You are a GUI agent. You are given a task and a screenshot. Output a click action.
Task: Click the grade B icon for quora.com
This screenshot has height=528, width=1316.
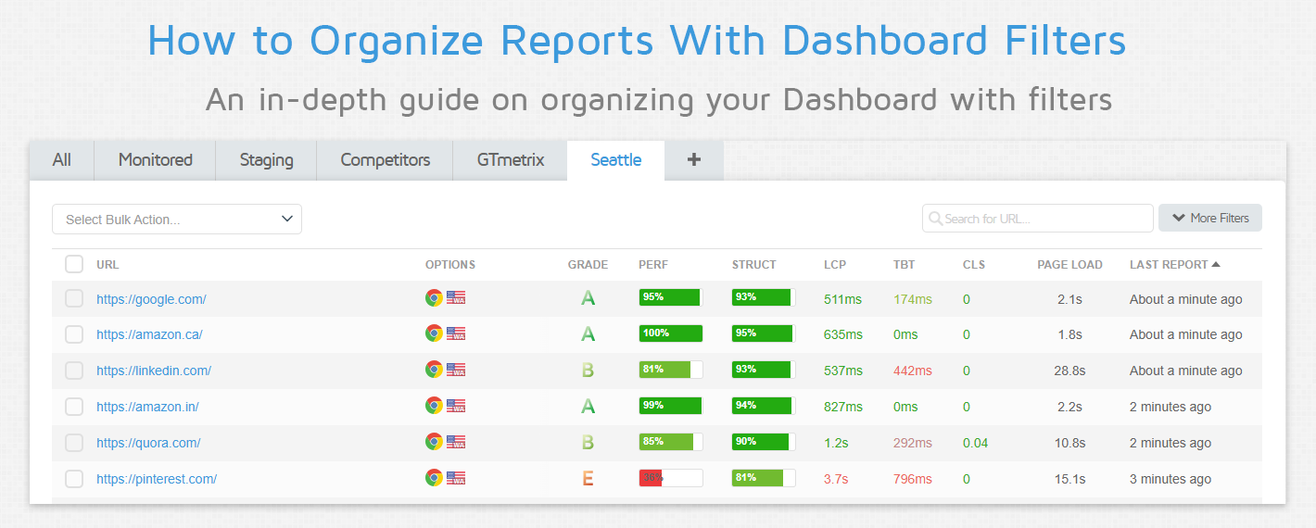pyautogui.click(x=588, y=443)
